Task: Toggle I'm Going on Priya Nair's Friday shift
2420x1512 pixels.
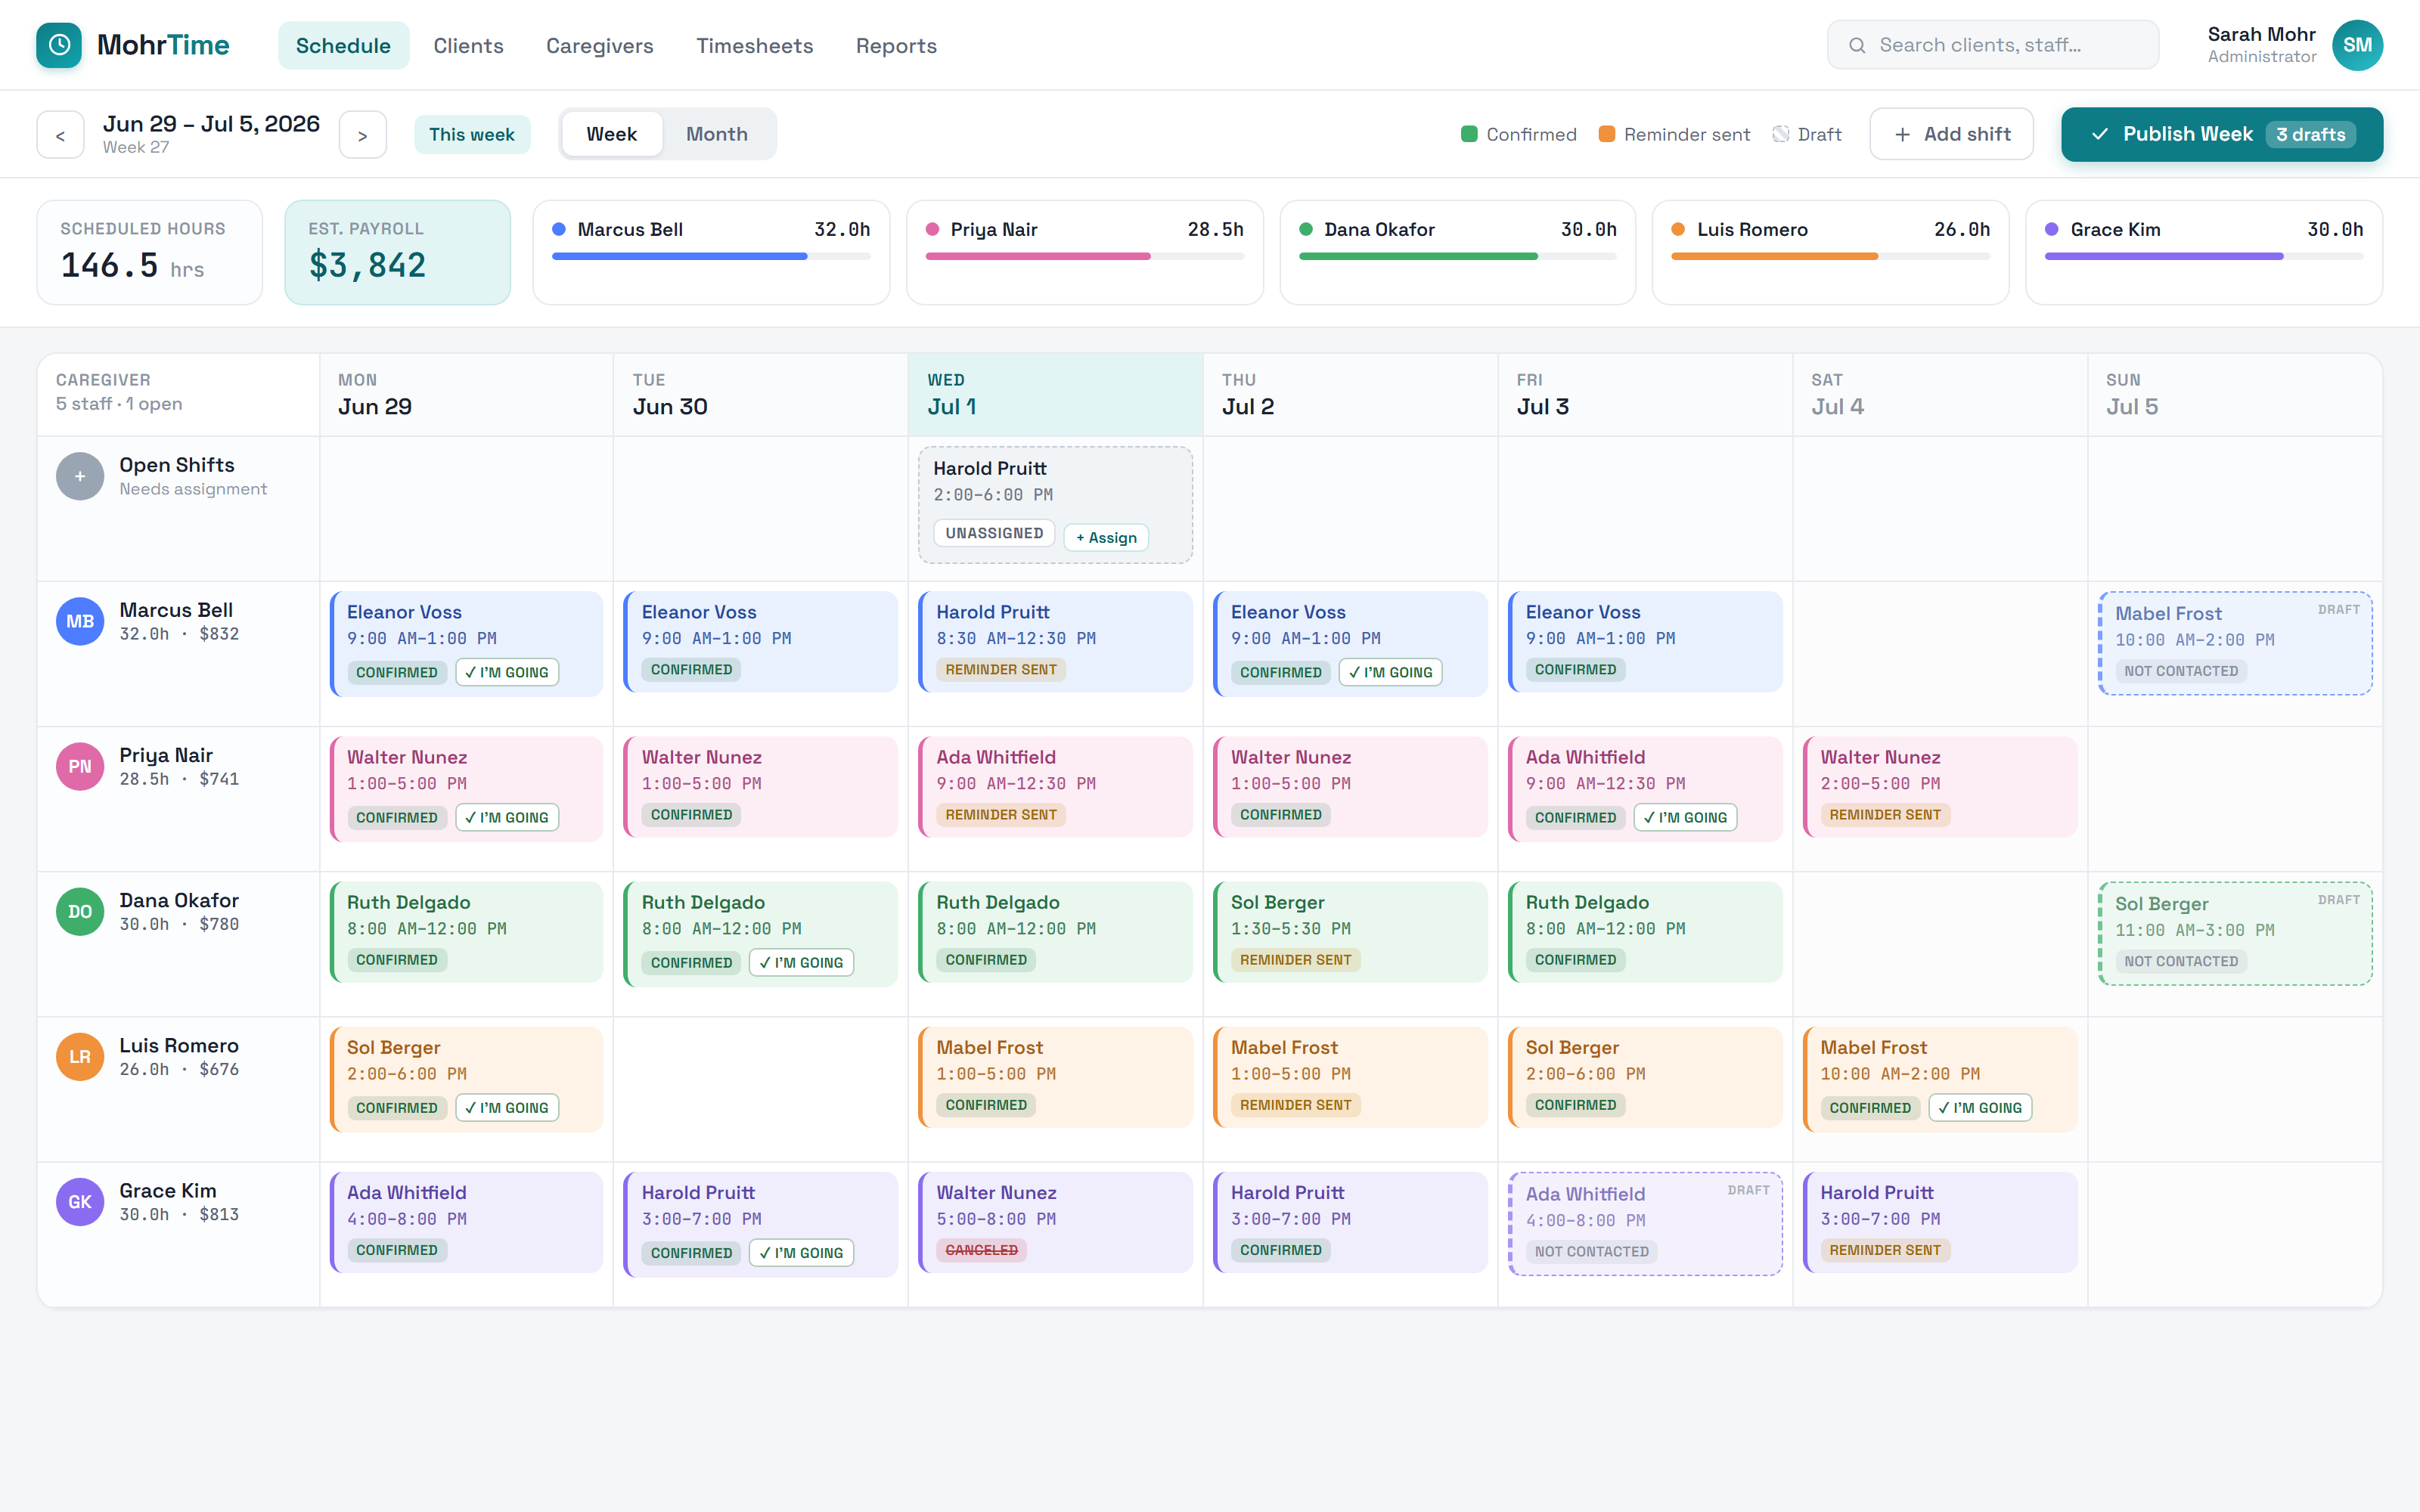Action: (x=1686, y=817)
